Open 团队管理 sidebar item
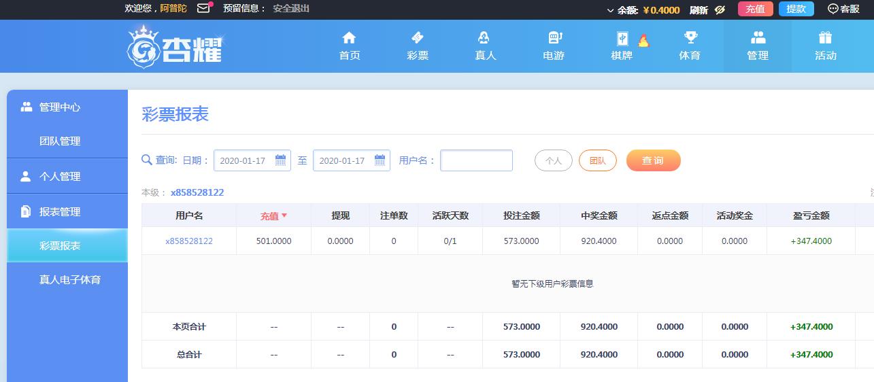The width and height of the screenshot is (874, 382). pyautogui.click(x=60, y=141)
